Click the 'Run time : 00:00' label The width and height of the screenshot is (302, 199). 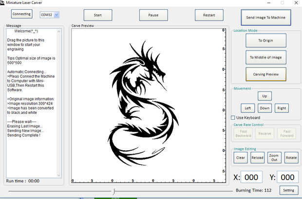click(x=23, y=181)
